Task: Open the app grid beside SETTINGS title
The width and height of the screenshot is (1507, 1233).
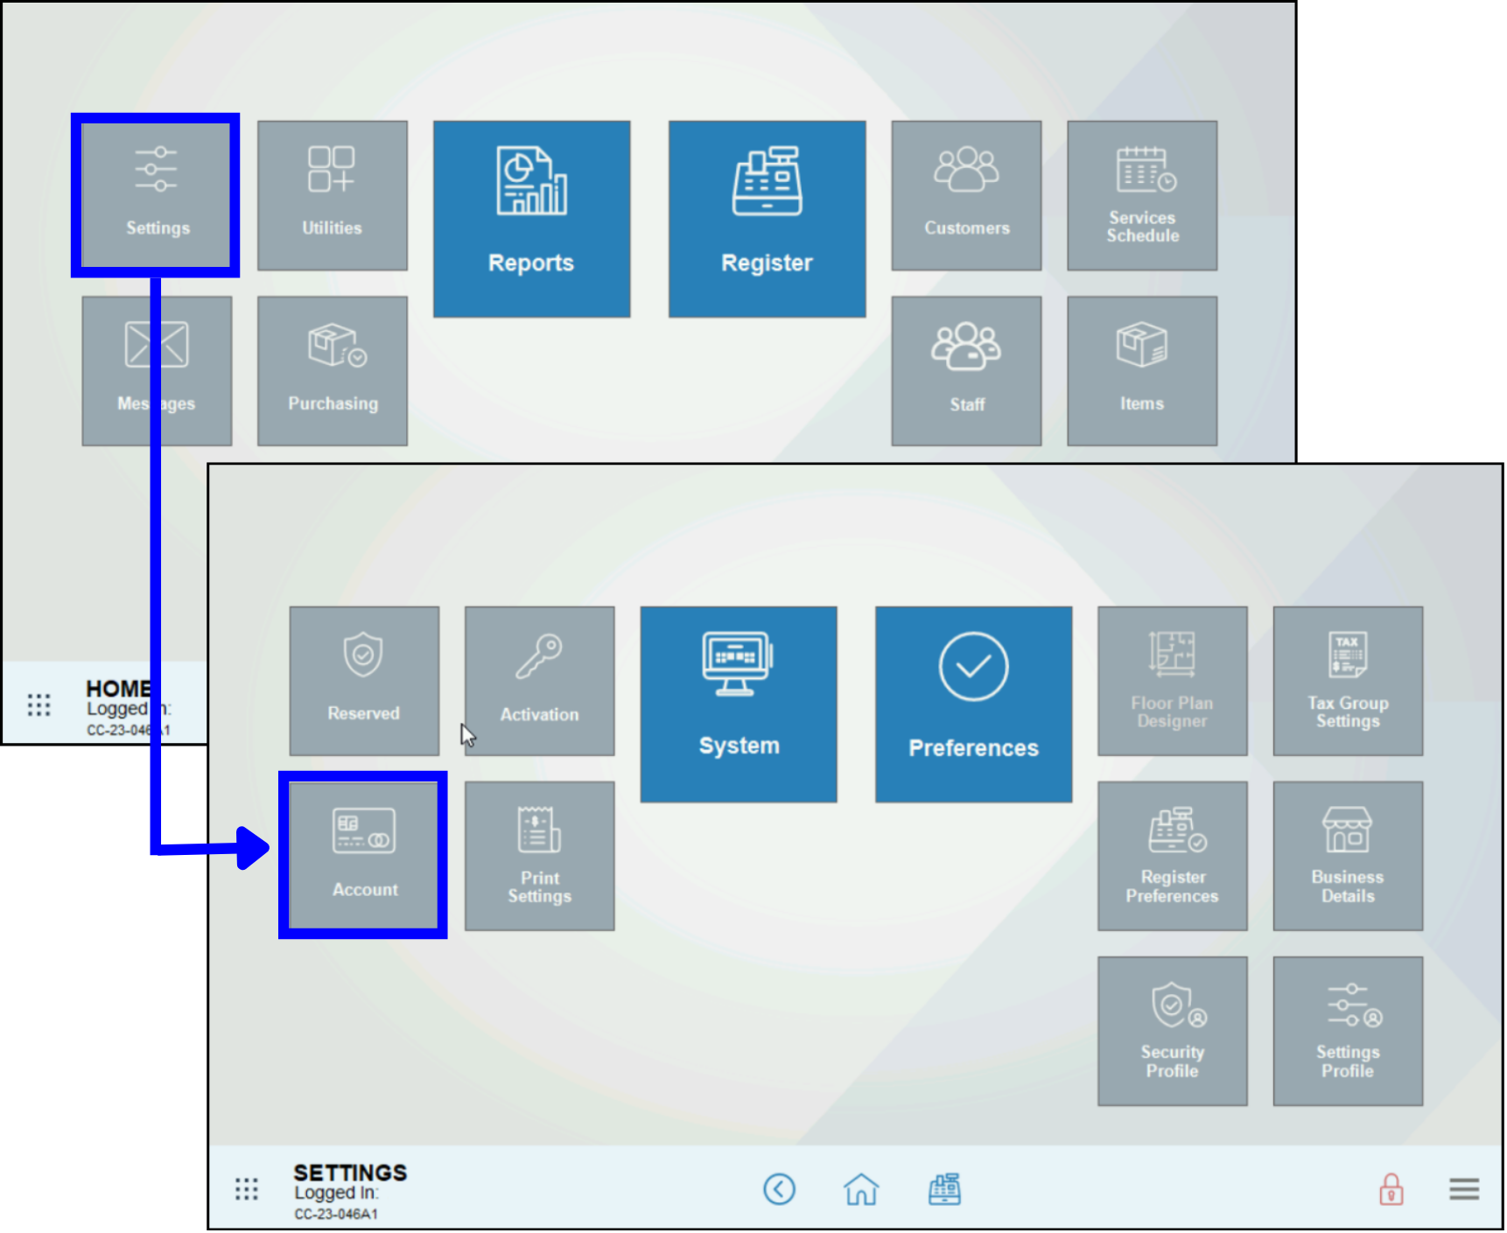Action: coord(247,1189)
